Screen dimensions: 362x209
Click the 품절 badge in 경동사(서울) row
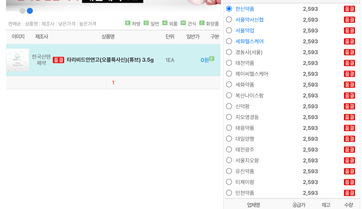tap(349, 52)
